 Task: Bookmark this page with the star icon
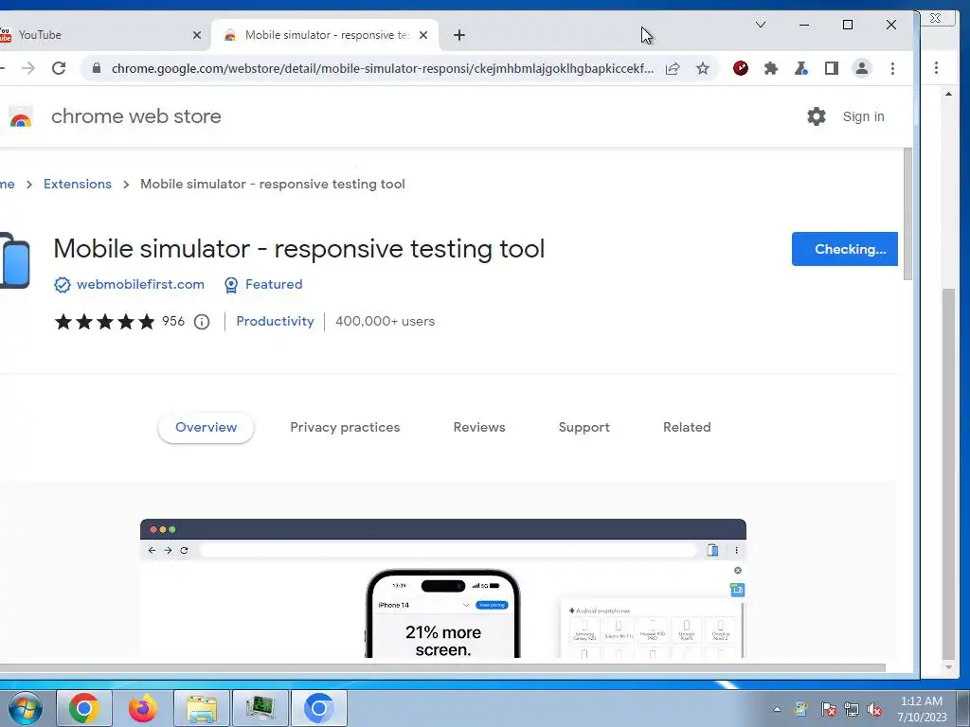click(x=703, y=68)
